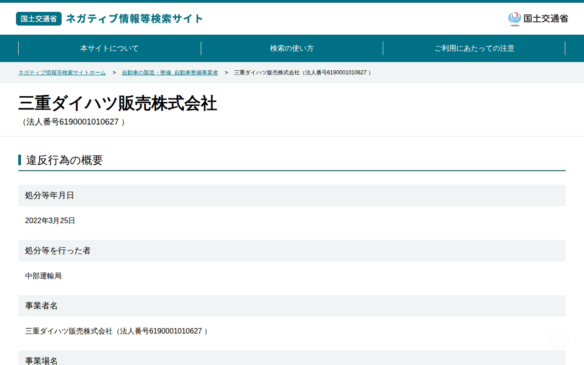Click the 法人番号 line under the heading
The image size is (584, 365).
tap(72, 122)
